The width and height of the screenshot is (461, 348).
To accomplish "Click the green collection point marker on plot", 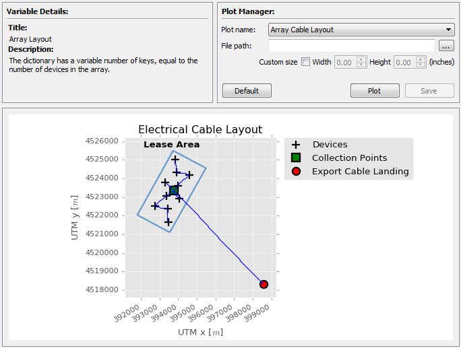I will pos(174,191).
